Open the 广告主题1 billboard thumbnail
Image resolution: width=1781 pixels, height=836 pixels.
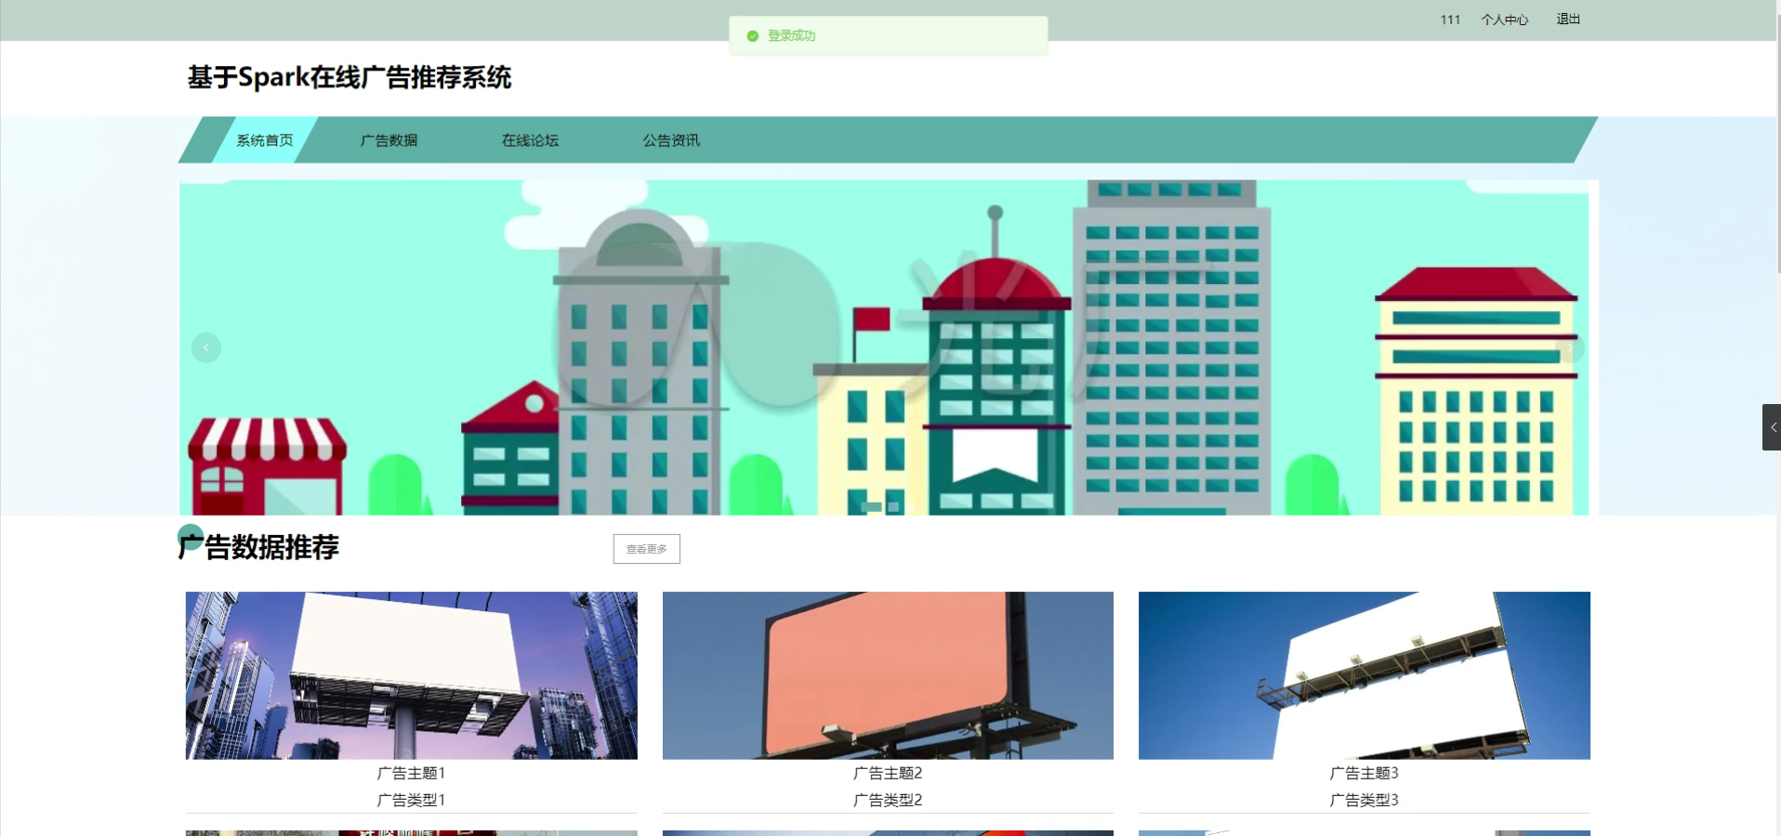tap(412, 675)
